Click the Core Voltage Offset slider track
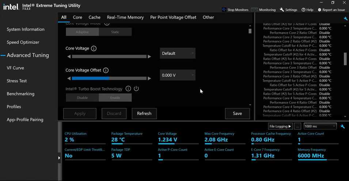The width and height of the screenshot is (349, 181). (109, 78)
